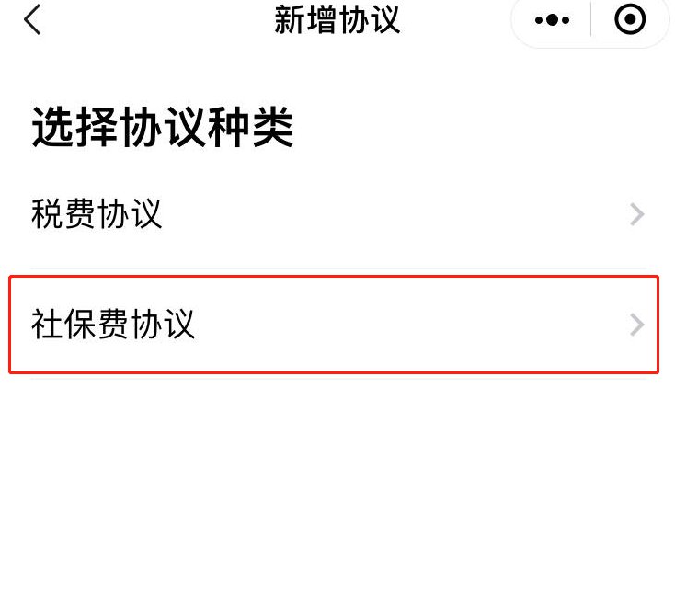Viewport: 675px width, 605px height.
Task: Click the divider line below 税费协议 row
Action: [x=337, y=268]
